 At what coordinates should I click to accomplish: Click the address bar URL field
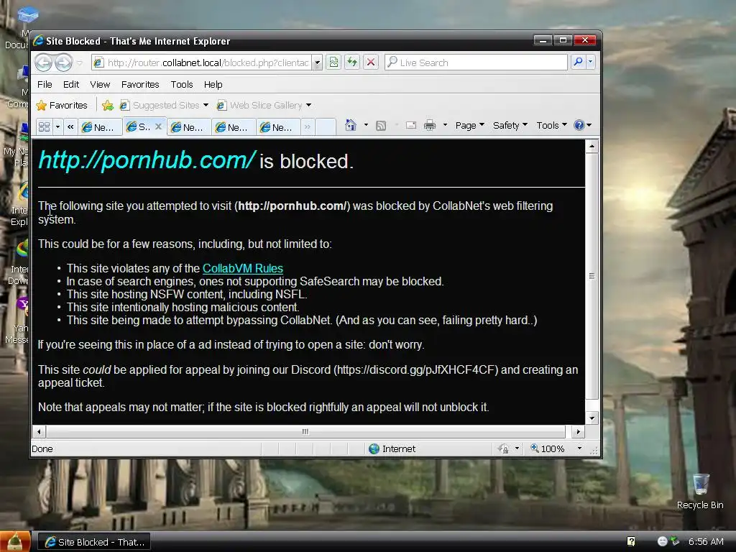(201, 63)
